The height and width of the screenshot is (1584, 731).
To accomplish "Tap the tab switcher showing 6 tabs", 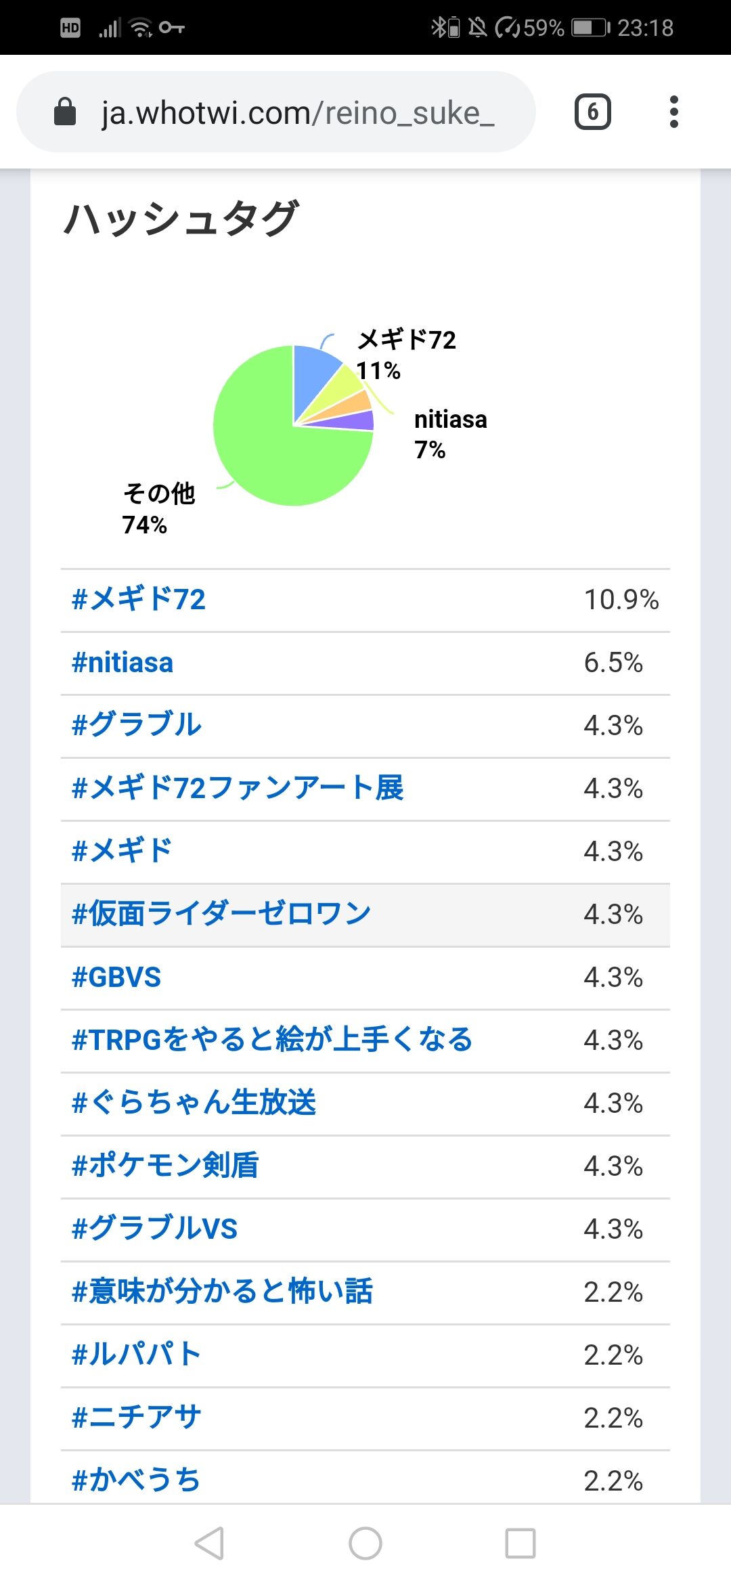I will coord(592,112).
